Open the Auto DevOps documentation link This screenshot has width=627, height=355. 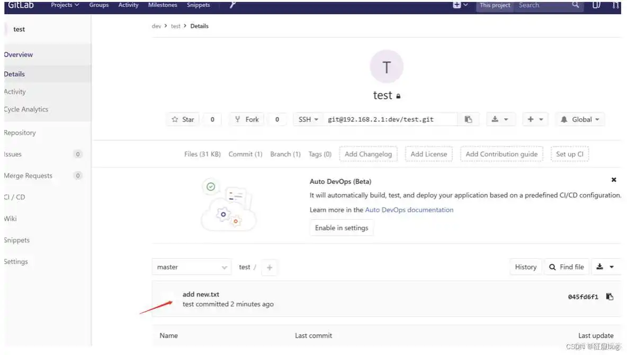click(x=409, y=210)
